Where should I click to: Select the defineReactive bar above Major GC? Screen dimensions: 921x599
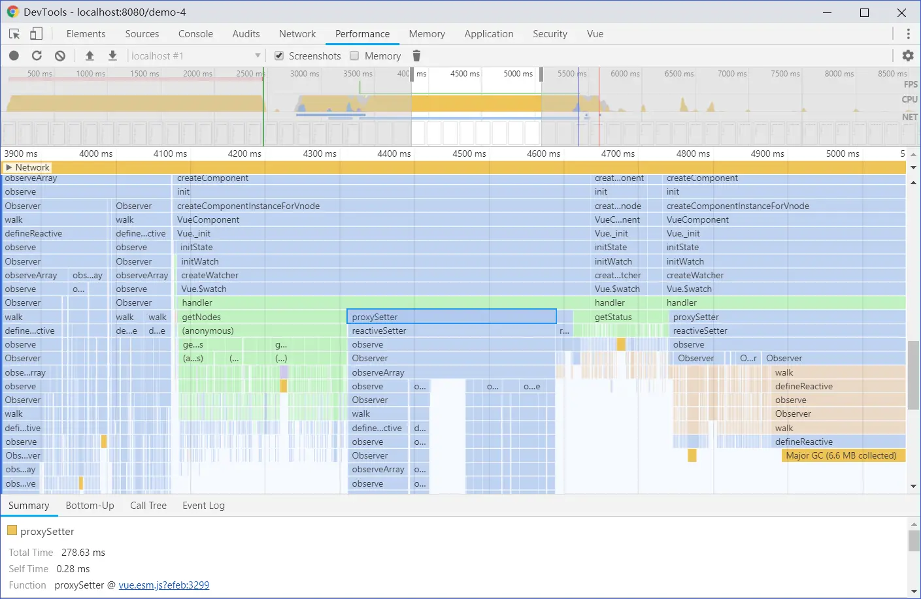coord(839,442)
